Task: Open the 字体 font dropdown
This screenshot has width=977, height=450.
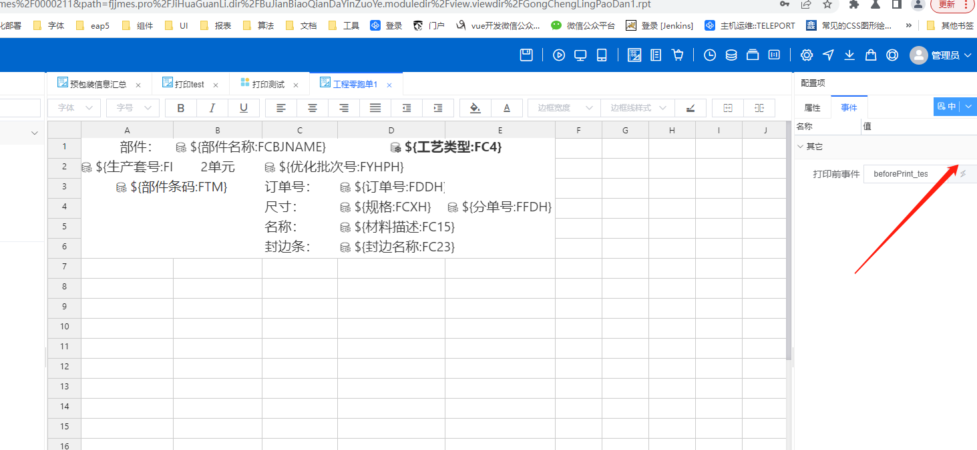Action: [74, 108]
